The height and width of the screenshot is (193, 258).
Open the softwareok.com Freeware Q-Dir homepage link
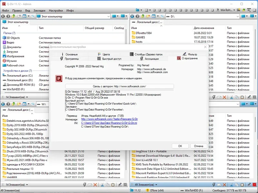[109, 119]
